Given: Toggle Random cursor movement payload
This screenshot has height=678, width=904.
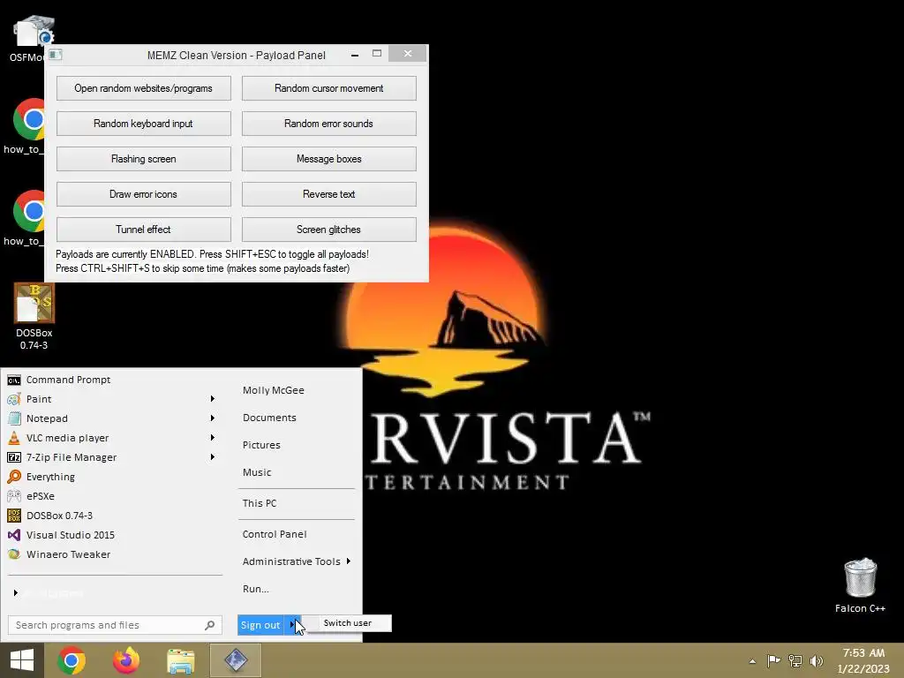Looking at the screenshot, I should click(328, 88).
